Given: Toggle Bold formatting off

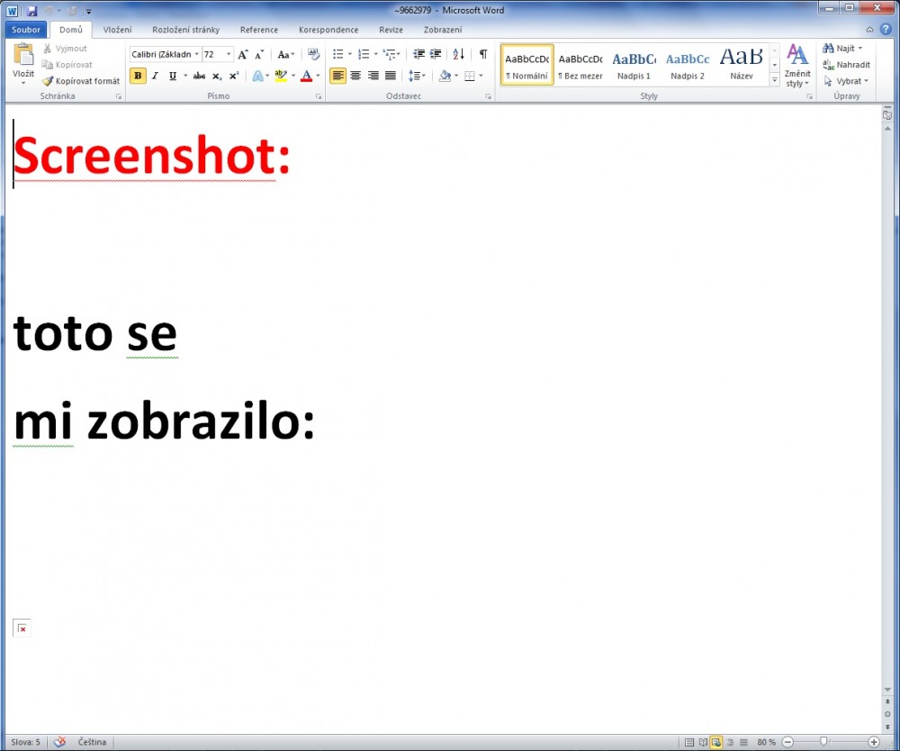Looking at the screenshot, I should click(138, 77).
